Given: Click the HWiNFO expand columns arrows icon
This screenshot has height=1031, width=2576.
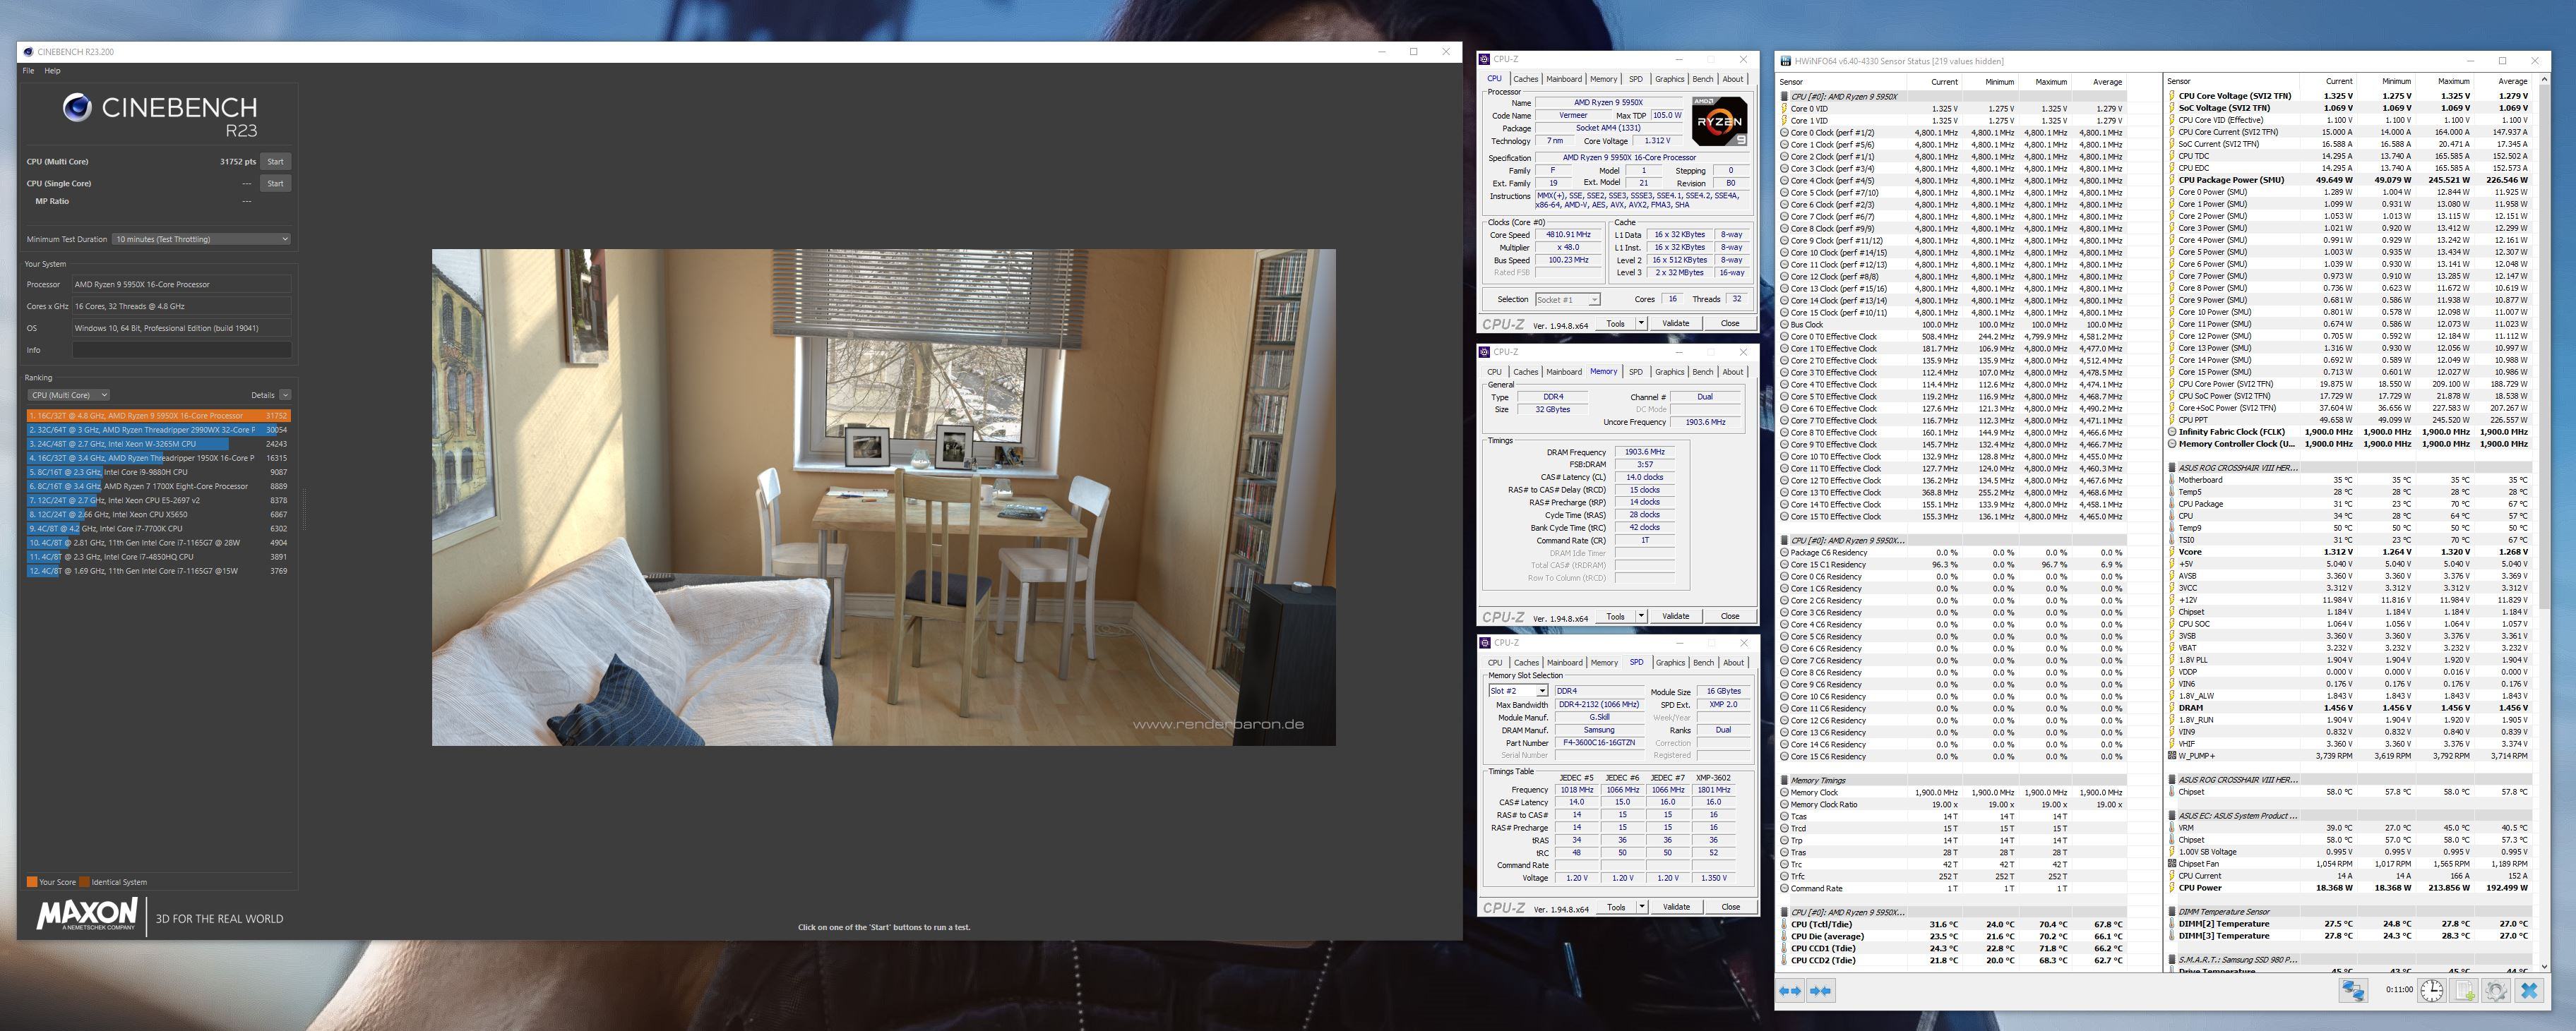Looking at the screenshot, I should (x=1790, y=990).
